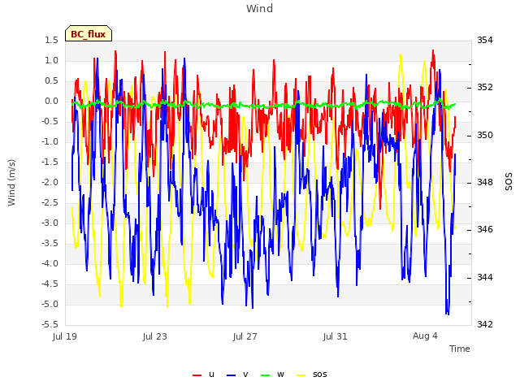Click the 'Jul 27' date tick label
This screenshot has height=390, width=520.
[245, 336]
